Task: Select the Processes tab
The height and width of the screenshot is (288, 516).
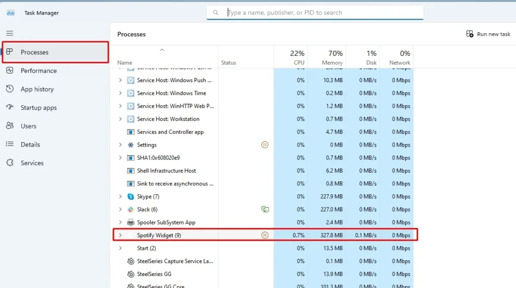Action: 55,52
